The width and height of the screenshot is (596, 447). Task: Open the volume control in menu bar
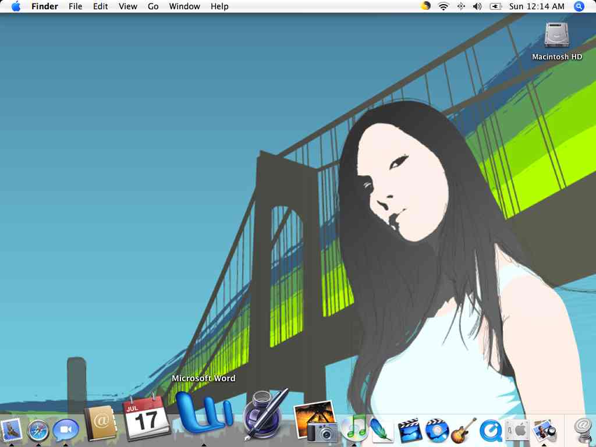477,6
